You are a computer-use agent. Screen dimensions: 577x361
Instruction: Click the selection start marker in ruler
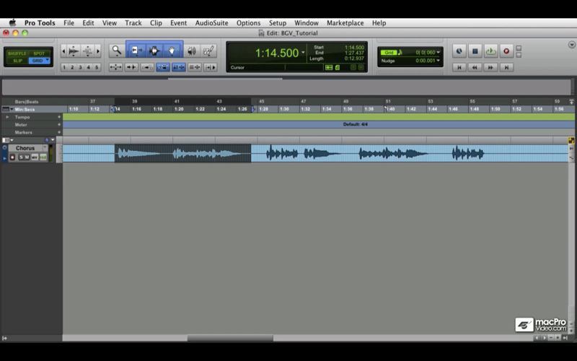point(114,109)
